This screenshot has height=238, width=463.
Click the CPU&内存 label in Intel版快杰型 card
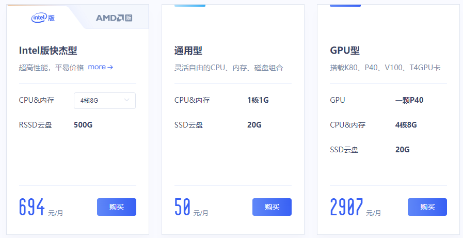(x=37, y=100)
